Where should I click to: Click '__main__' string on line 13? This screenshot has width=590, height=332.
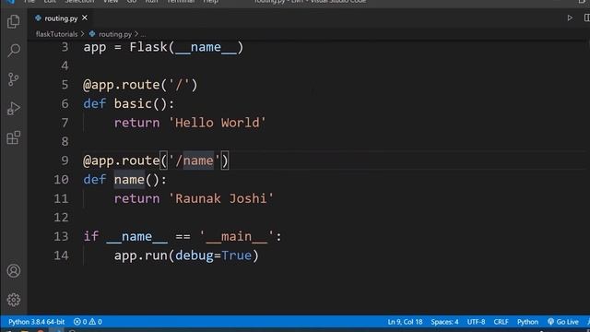pos(236,236)
